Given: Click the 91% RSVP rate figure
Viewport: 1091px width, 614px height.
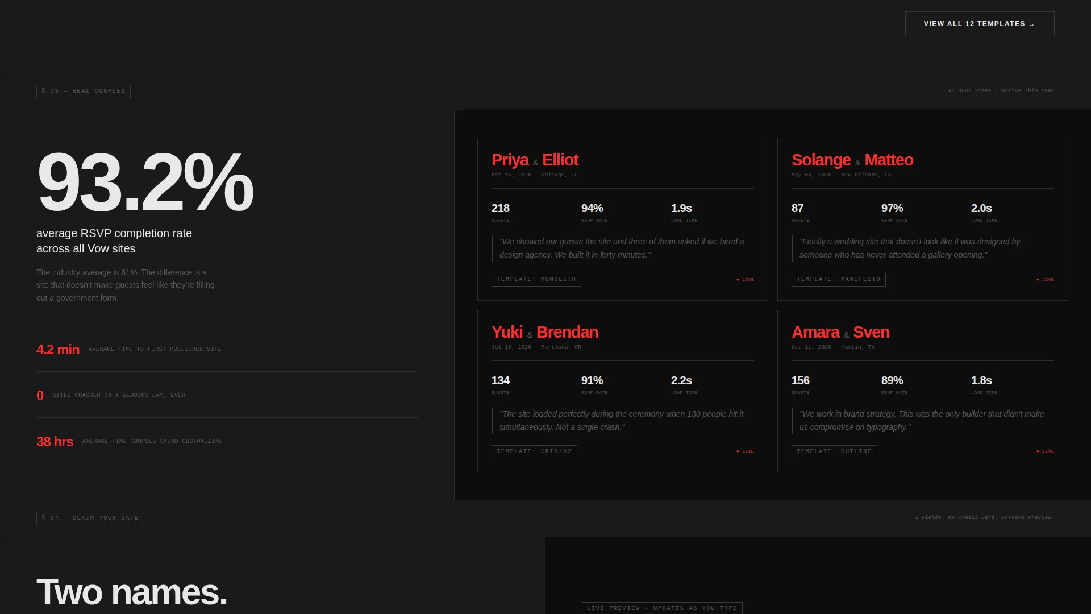Looking at the screenshot, I should [x=592, y=380].
